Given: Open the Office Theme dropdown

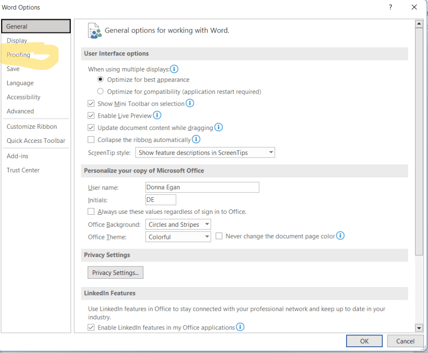Looking at the screenshot, I should pyautogui.click(x=178, y=237).
